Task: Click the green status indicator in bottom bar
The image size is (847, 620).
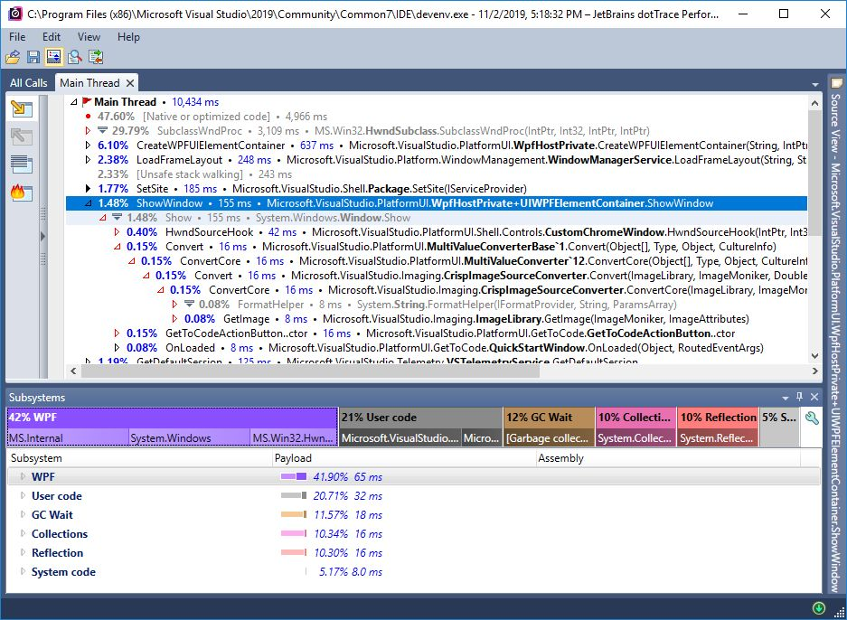Action: tap(818, 608)
